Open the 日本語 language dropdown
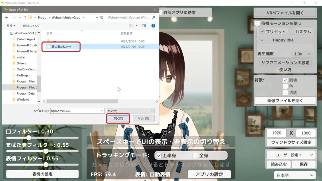 point(294,175)
